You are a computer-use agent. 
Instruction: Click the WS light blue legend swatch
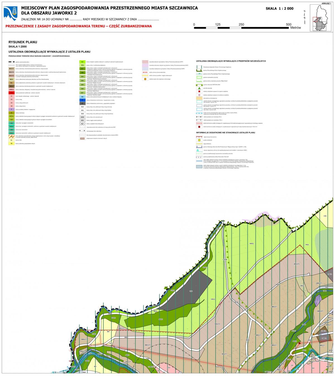[82, 97]
